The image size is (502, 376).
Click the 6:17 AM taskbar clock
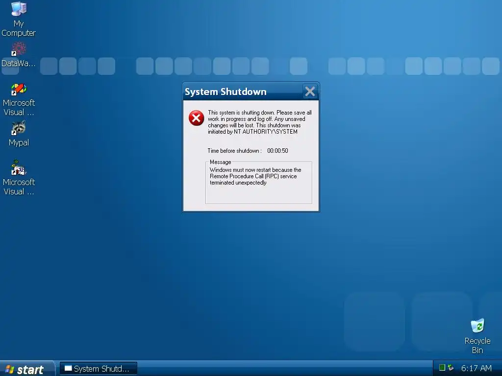click(x=476, y=368)
